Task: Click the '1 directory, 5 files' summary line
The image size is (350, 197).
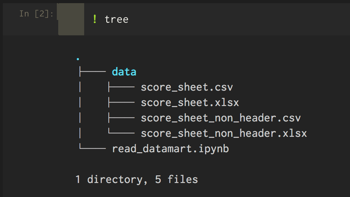Action: pos(137,180)
